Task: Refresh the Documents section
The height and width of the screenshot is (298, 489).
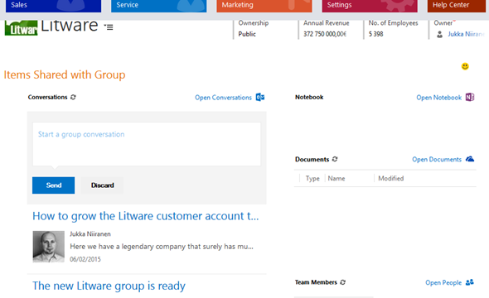Action: click(335, 159)
